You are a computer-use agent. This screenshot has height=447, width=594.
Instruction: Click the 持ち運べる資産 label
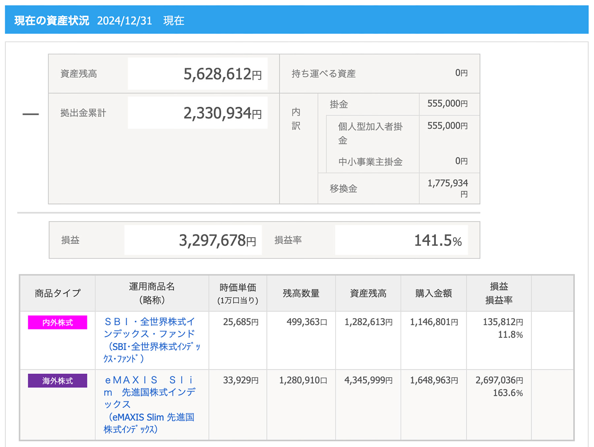click(x=323, y=73)
